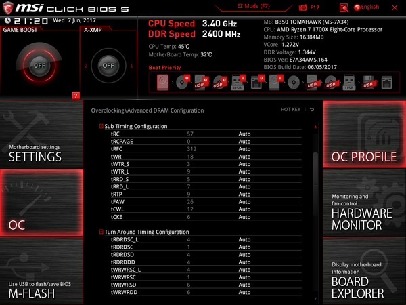Open the M-FLASH BIOS flash tile
The height and width of the screenshot is (305, 406).
click(x=41, y=271)
